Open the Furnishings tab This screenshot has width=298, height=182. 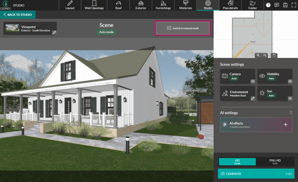click(163, 5)
